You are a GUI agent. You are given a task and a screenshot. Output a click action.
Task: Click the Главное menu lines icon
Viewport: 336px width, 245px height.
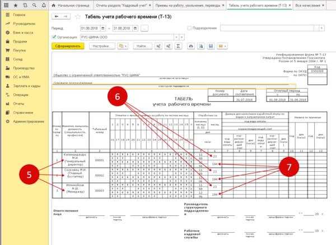point(7,15)
